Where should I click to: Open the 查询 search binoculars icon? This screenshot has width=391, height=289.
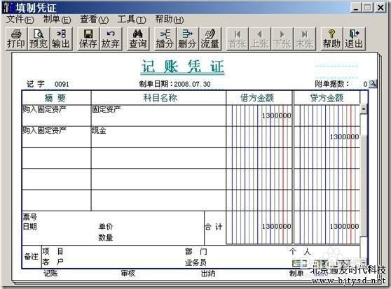pyautogui.click(x=138, y=39)
